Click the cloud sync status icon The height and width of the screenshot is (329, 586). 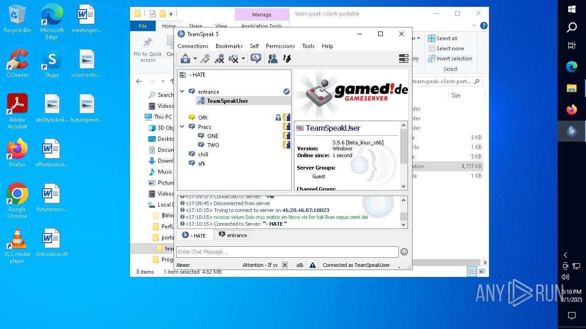tap(300, 265)
